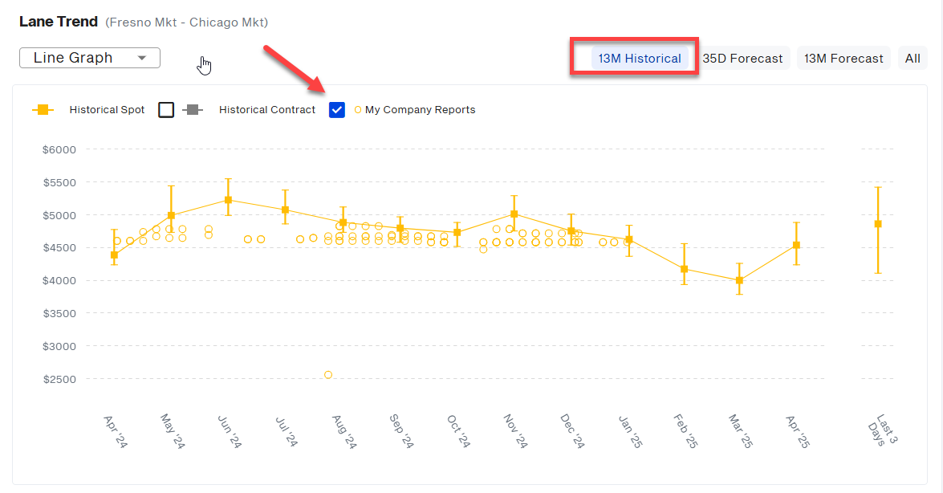Select the Last 3 Days spot data point
The width and height of the screenshot is (943, 493).
click(x=878, y=224)
